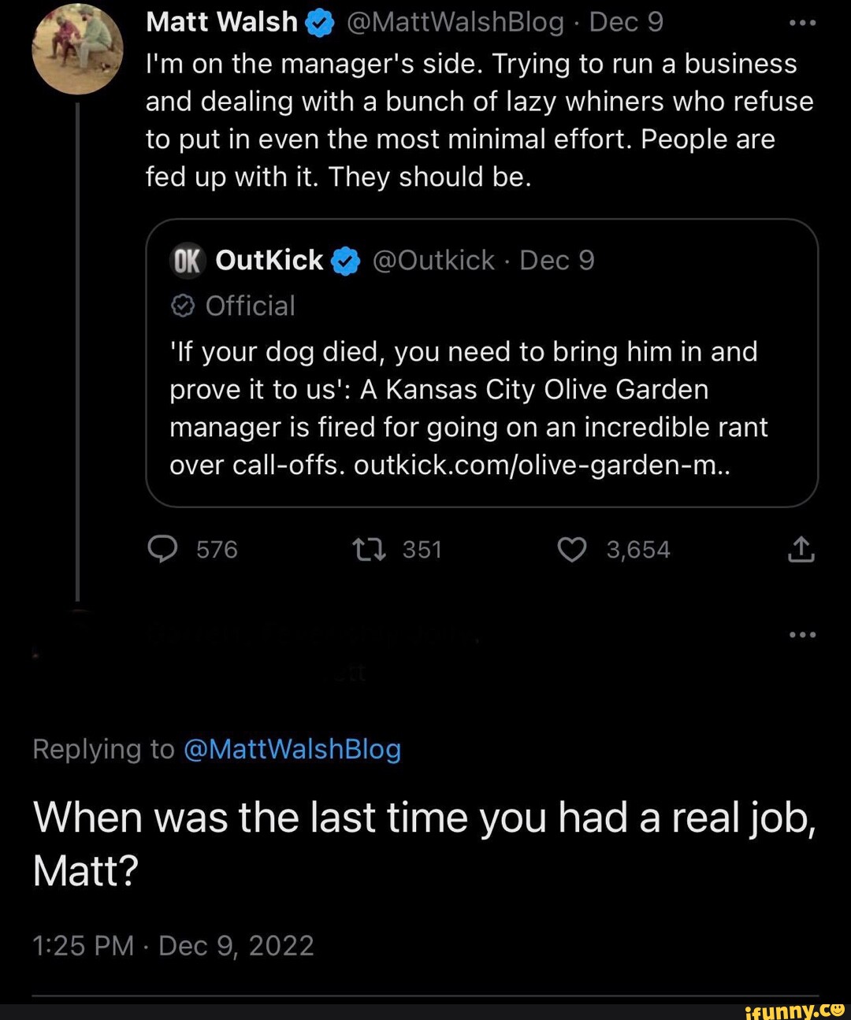Retweet Matt Walsh's post
The width and height of the screenshot is (851, 1020).
coord(370,549)
